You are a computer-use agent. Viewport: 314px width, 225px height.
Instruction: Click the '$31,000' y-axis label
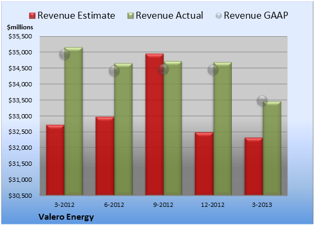20,180
